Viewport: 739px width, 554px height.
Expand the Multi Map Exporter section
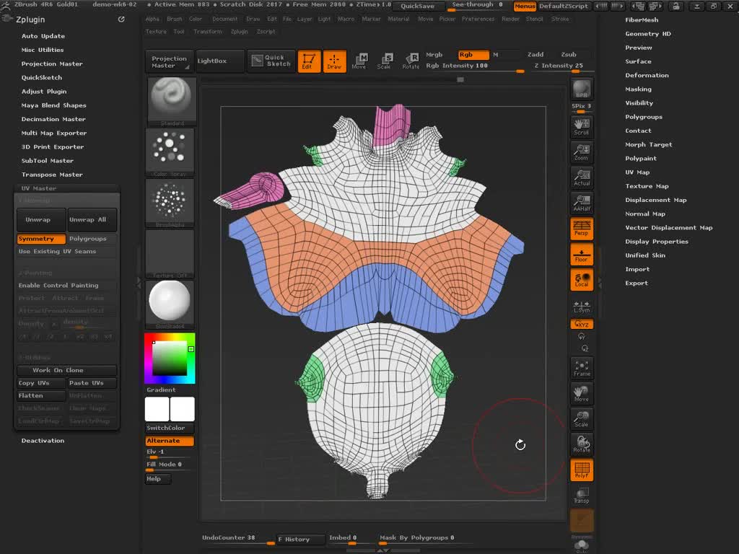53,133
